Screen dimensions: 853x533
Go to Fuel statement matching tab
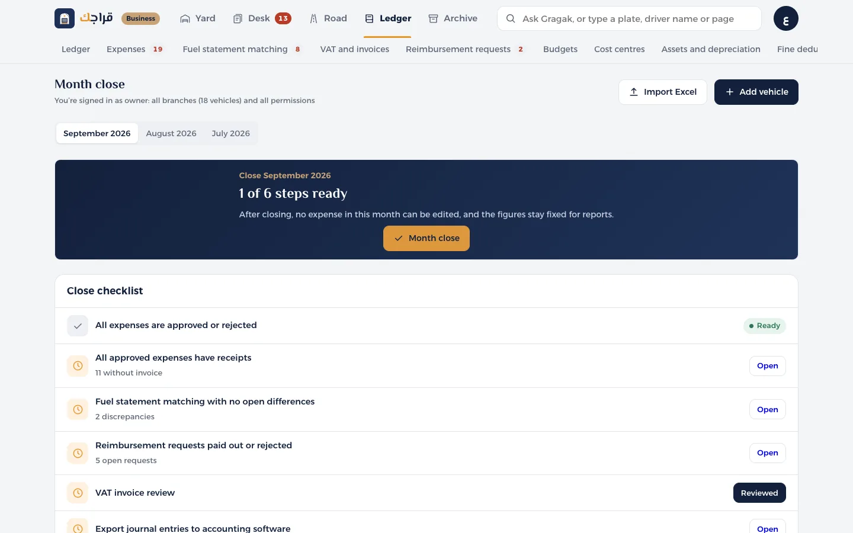pyautogui.click(x=242, y=49)
